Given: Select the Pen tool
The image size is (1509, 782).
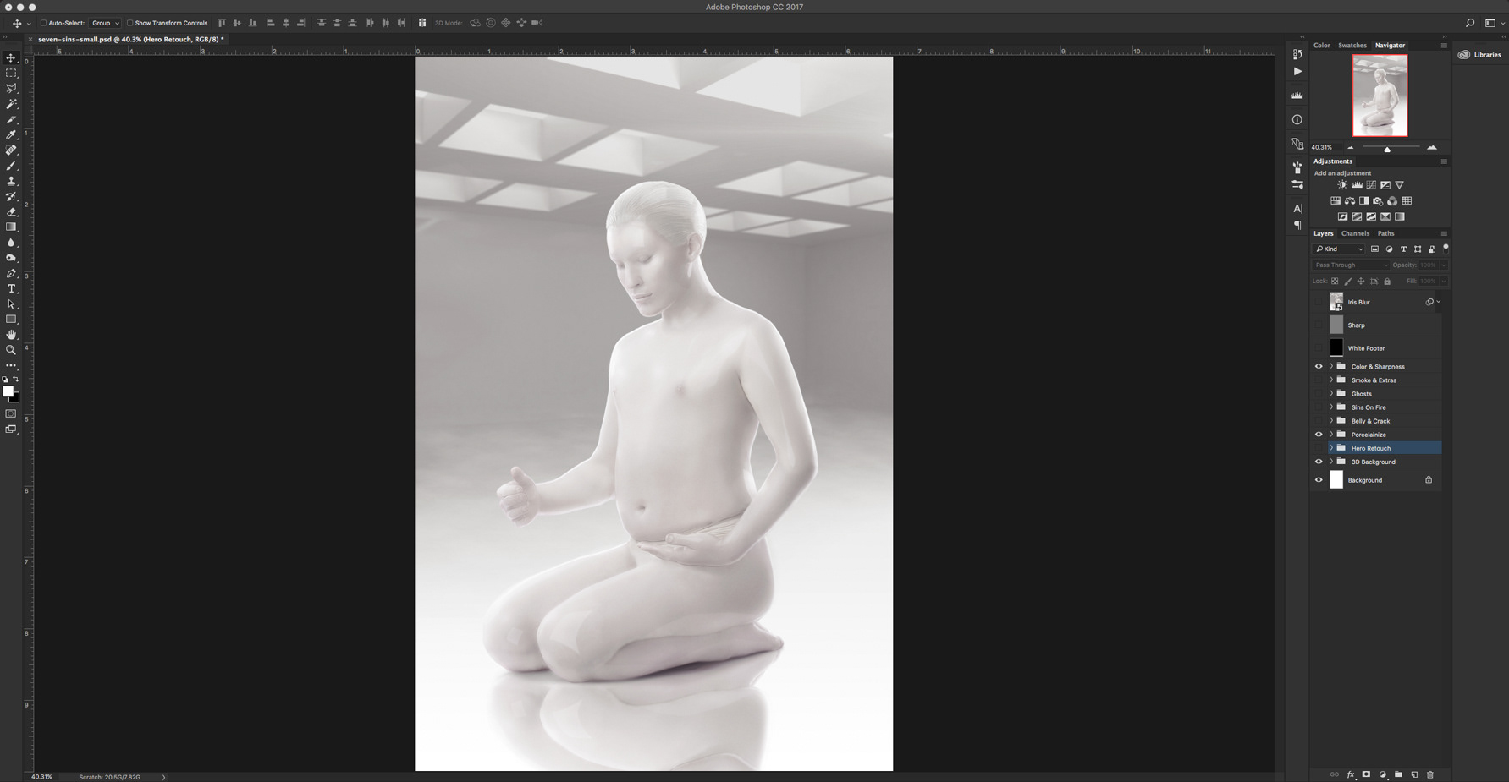Looking at the screenshot, I should click(11, 273).
